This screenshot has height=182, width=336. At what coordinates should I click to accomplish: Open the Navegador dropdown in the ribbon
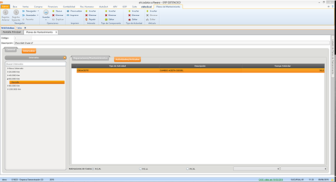30,11
